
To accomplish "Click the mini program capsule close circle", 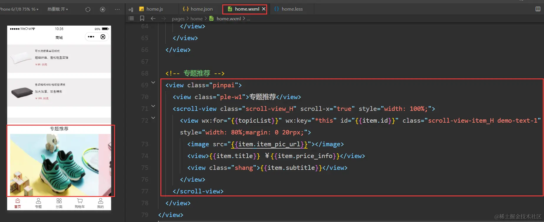I will (103, 37).
